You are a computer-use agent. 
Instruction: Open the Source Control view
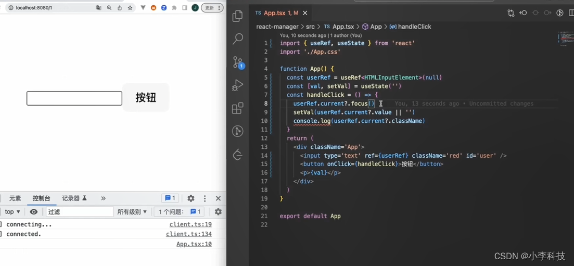pyautogui.click(x=238, y=62)
